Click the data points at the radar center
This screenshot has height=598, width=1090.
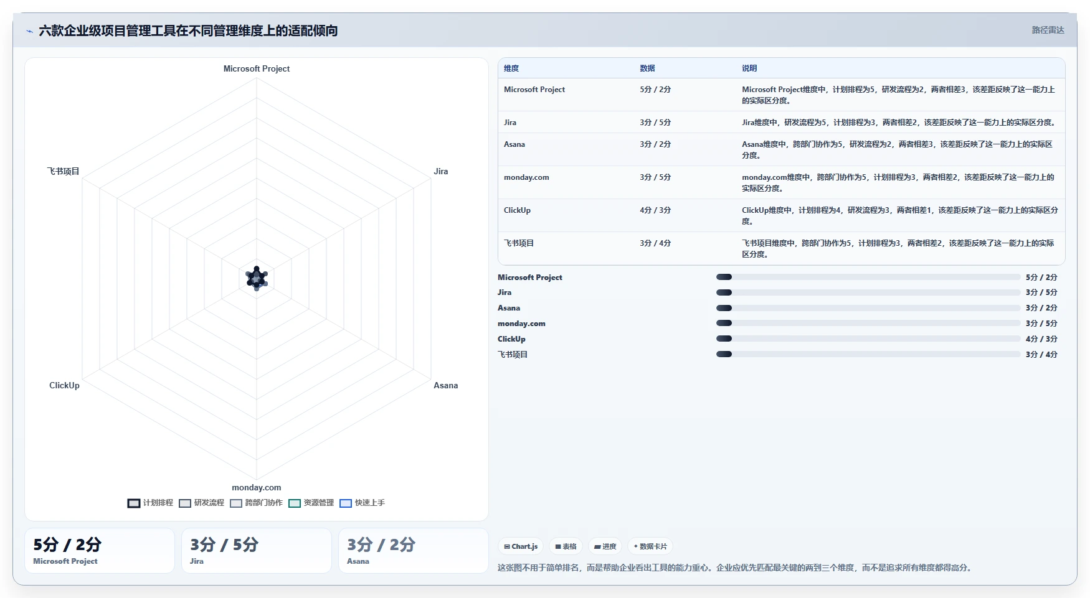257,278
